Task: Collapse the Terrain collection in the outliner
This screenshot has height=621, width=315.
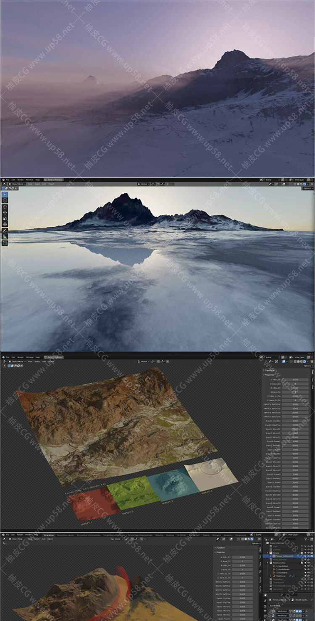Action: 268,553
